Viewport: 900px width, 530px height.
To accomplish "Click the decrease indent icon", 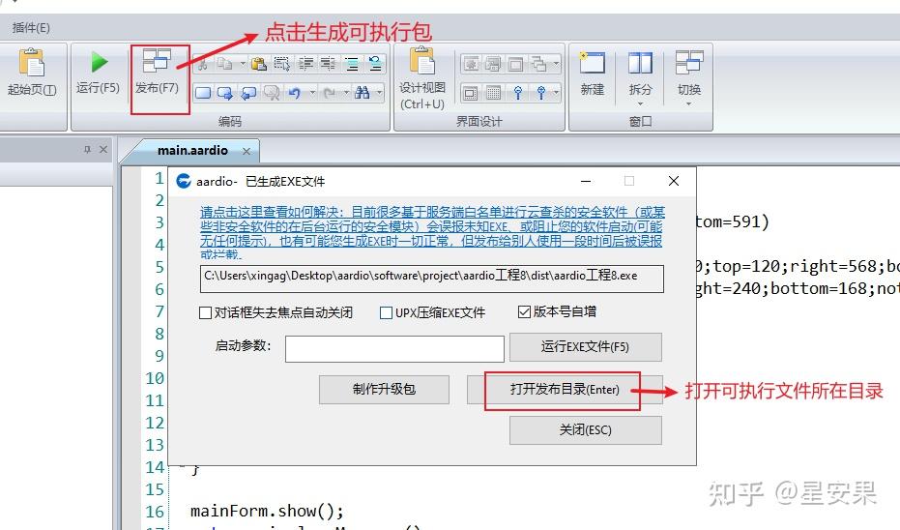I will (x=305, y=64).
